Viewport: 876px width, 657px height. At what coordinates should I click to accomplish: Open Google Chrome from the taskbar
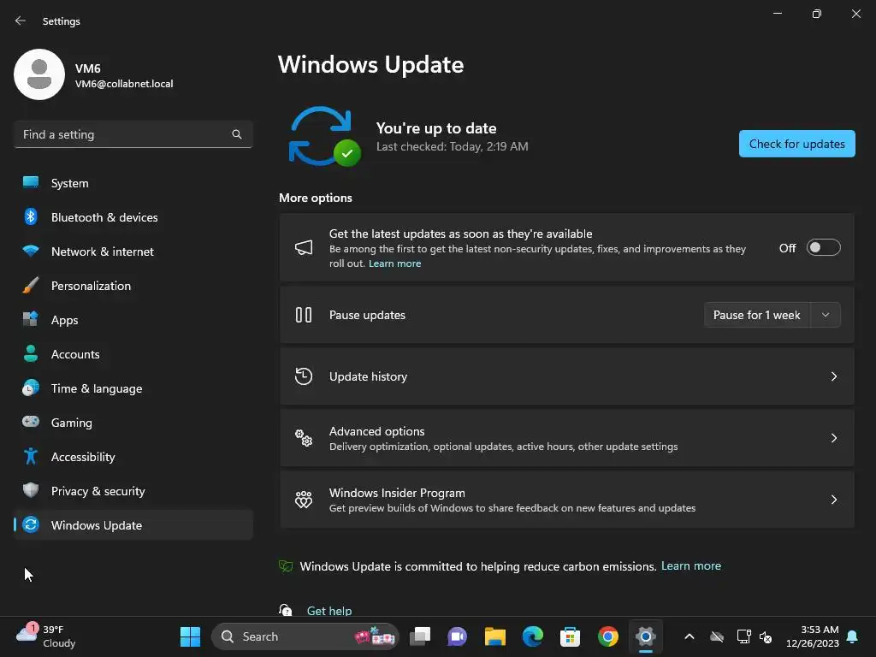(x=608, y=636)
